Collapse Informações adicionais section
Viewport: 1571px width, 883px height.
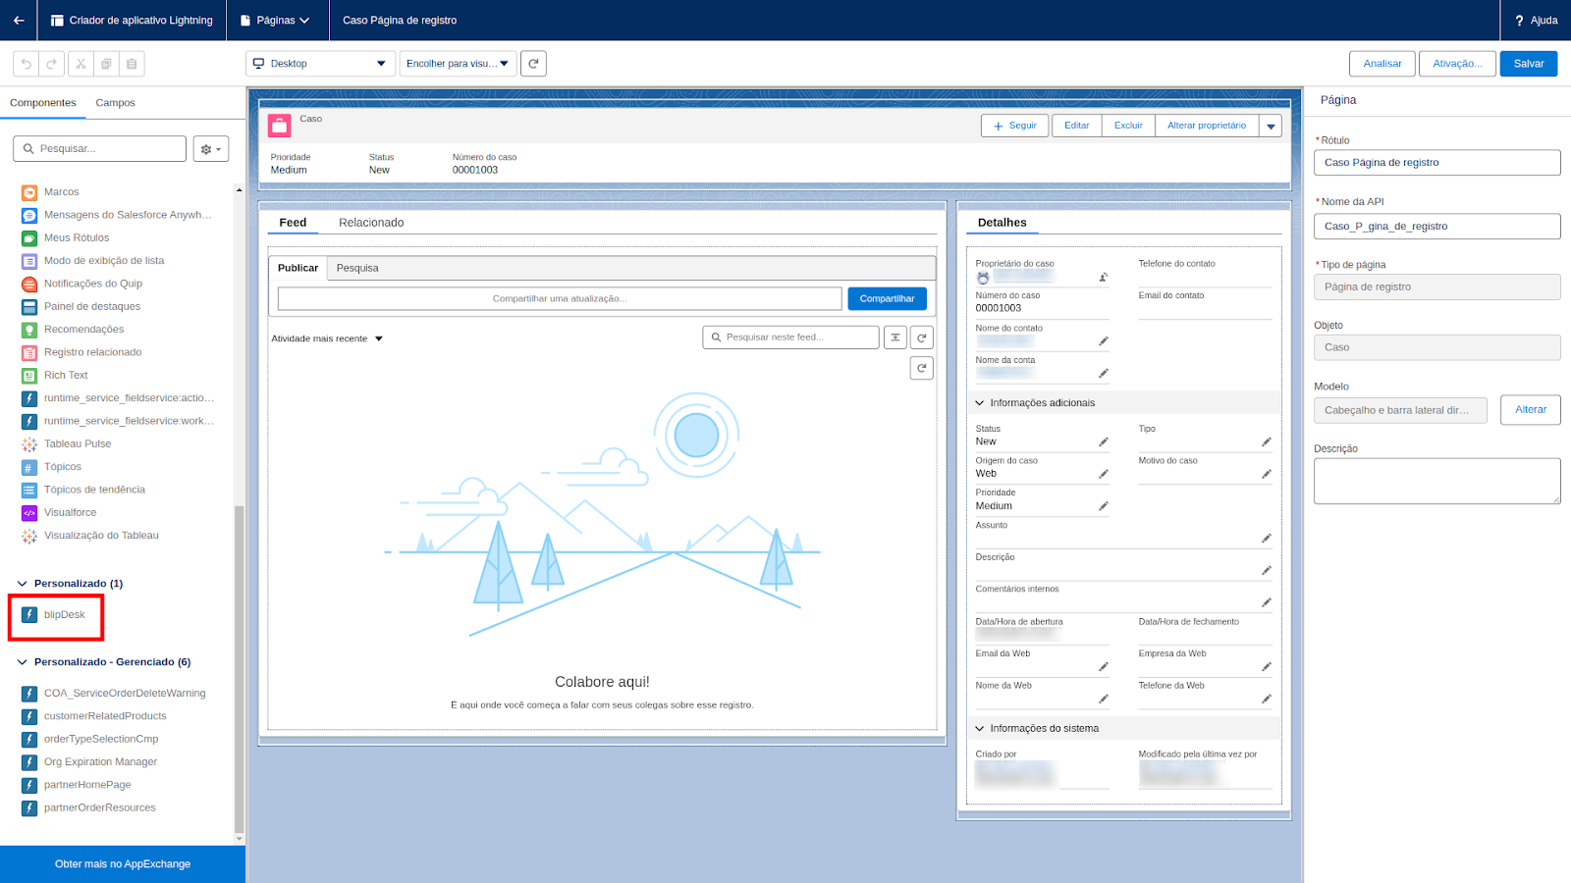[980, 403]
